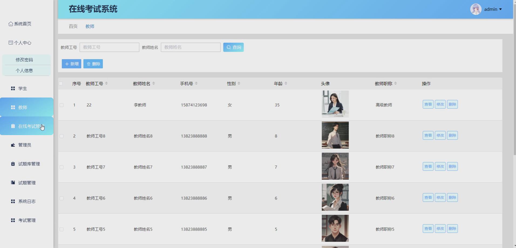Open 考试管理 in the sidebar
The image size is (516, 248).
pyautogui.click(x=27, y=220)
